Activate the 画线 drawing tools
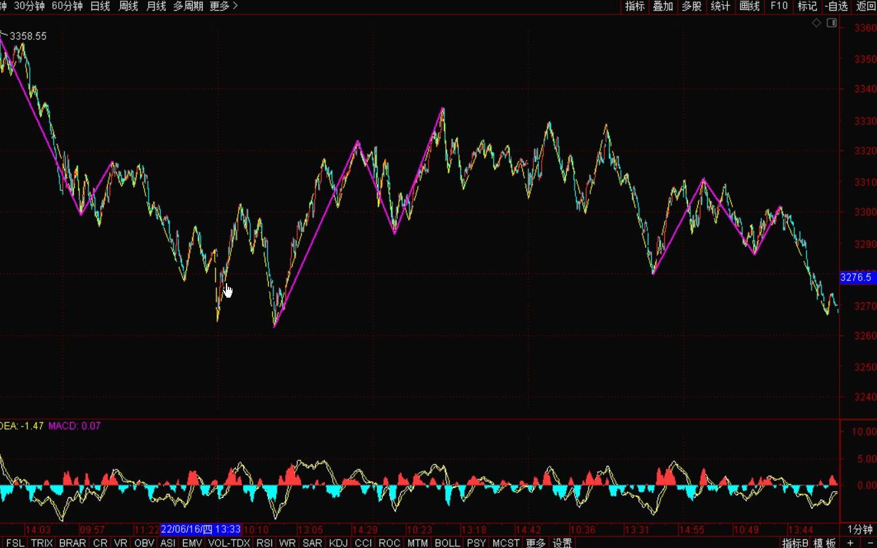Viewport: 877px width, 548px height. [x=750, y=6]
